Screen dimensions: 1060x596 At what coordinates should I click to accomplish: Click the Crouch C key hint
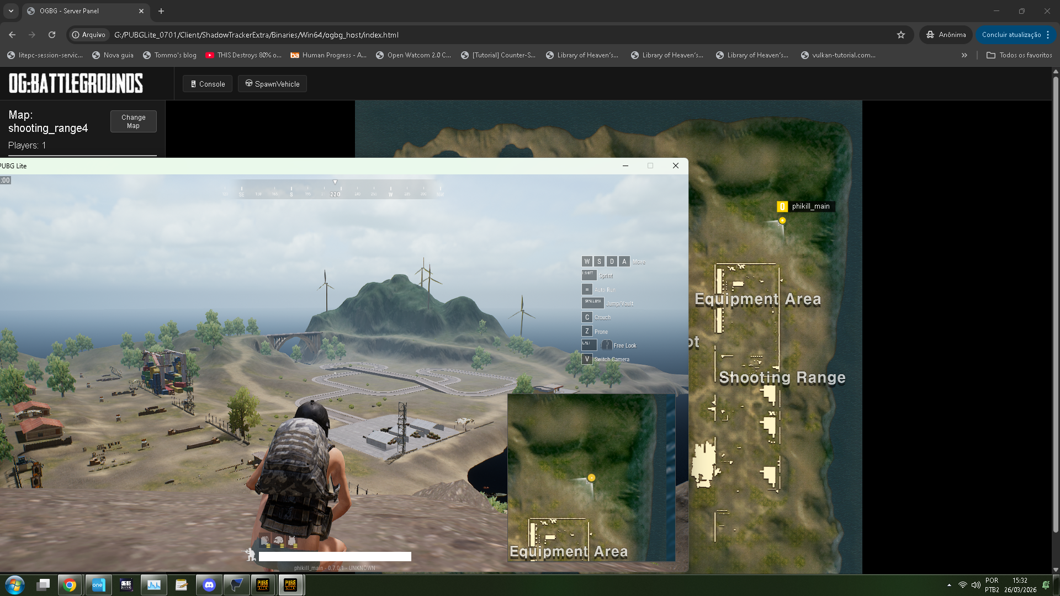[587, 317]
